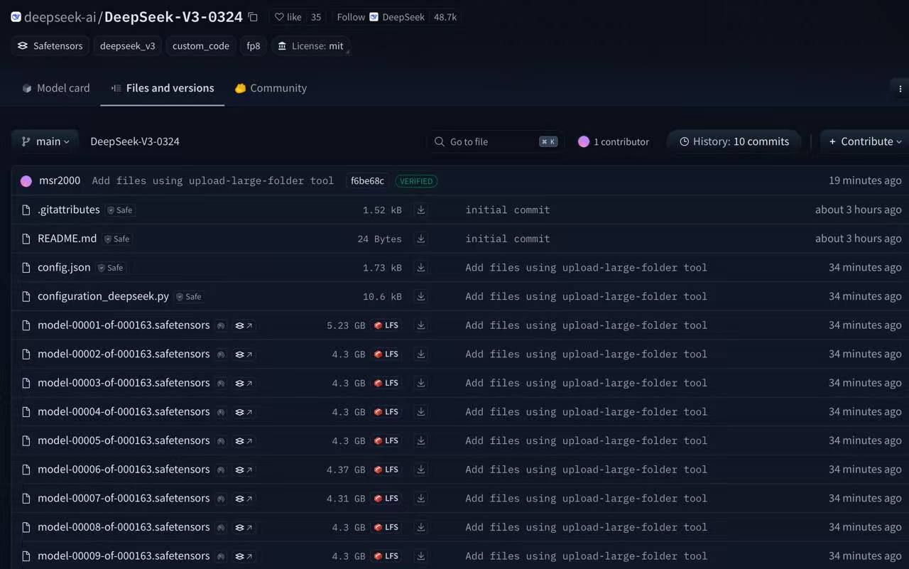Download the README.md file
This screenshot has width=909, height=569.
pos(421,239)
